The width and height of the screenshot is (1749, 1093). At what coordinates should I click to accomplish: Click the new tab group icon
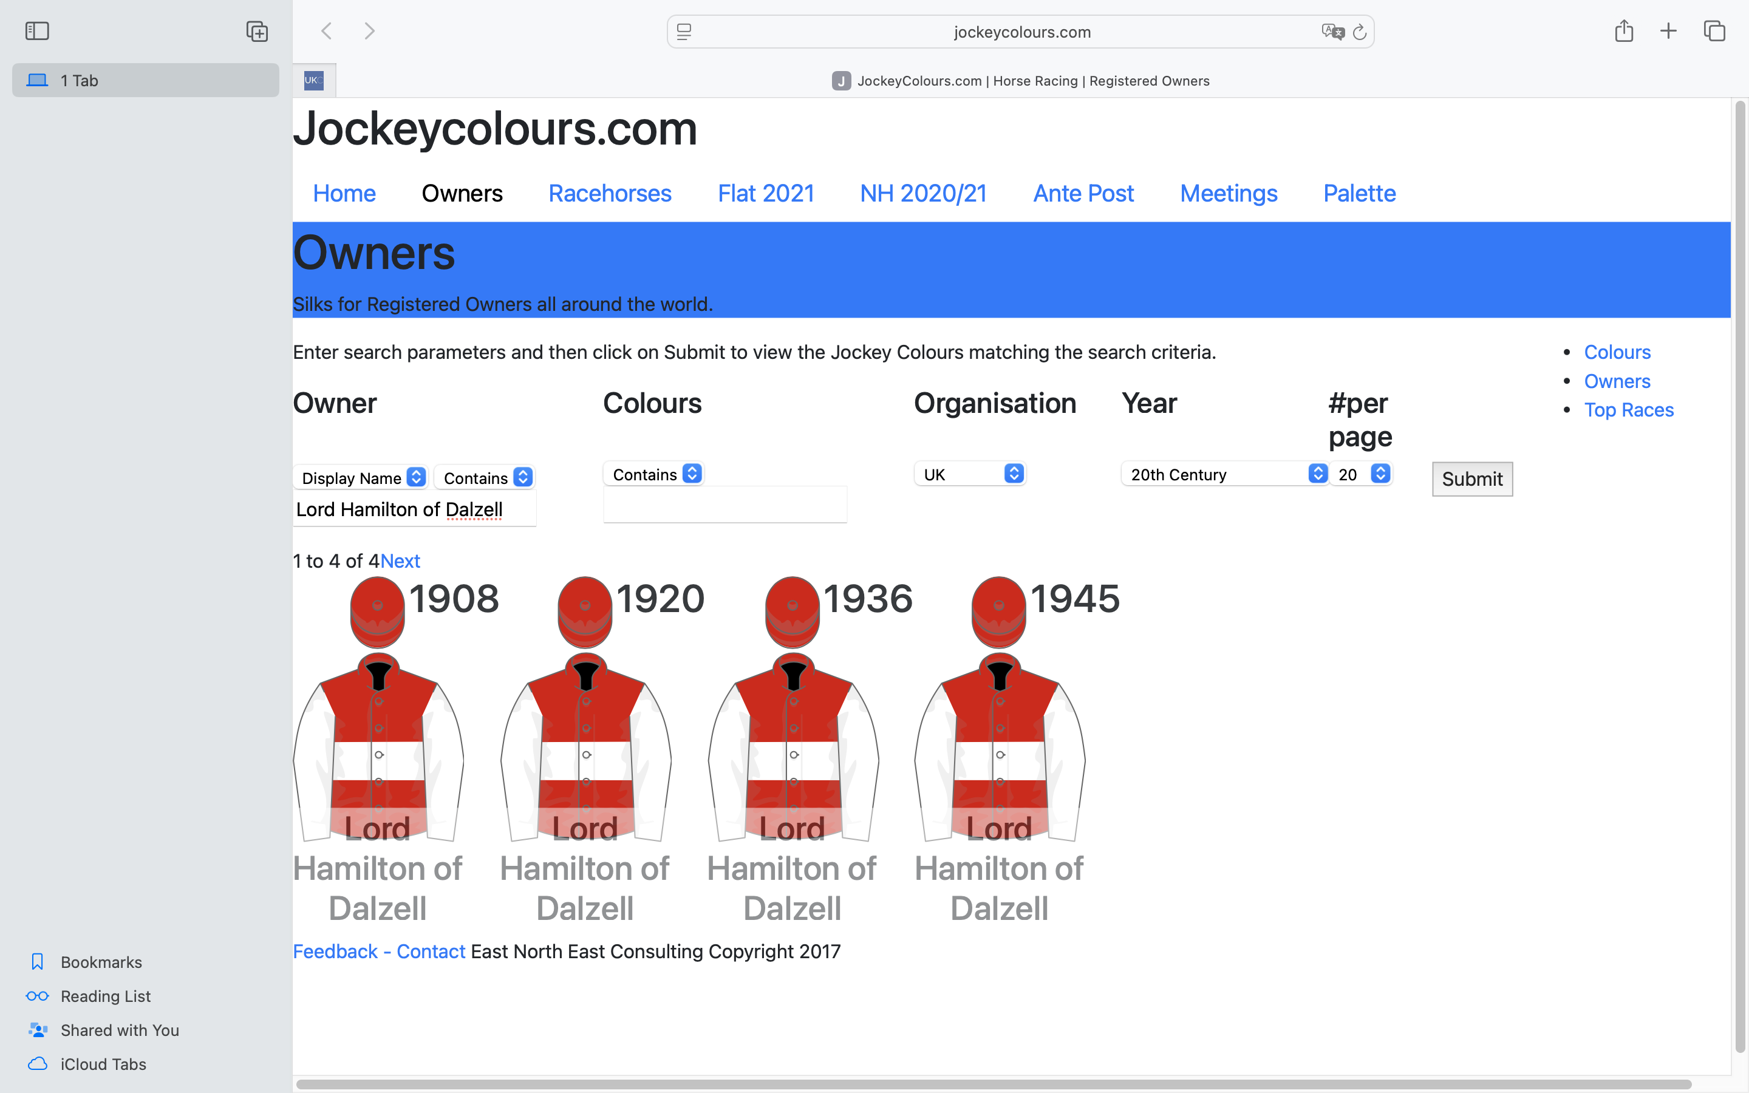click(x=256, y=31)
